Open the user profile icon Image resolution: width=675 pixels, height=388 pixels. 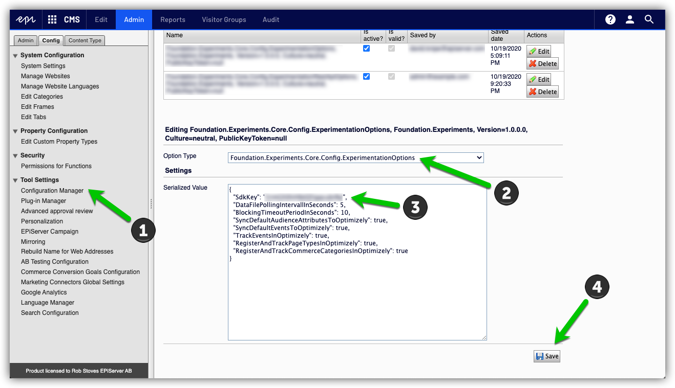pos(630,19)
